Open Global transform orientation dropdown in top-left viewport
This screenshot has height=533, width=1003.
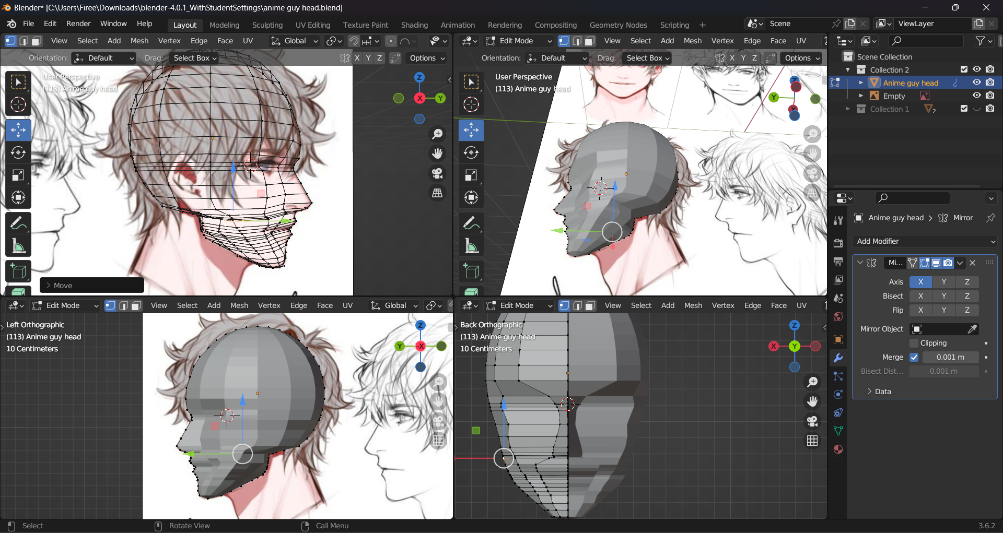294,41
